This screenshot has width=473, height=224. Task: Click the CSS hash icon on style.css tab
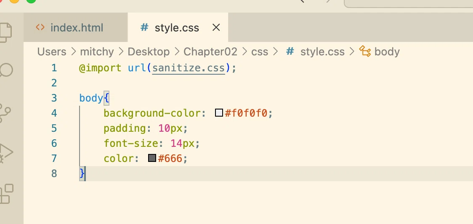tap(144, 28)
